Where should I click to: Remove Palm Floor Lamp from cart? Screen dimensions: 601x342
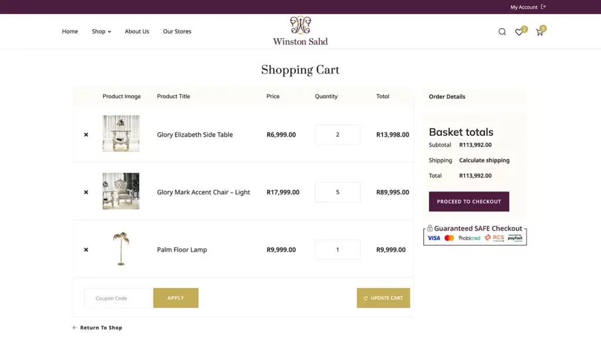pos(86,249)
